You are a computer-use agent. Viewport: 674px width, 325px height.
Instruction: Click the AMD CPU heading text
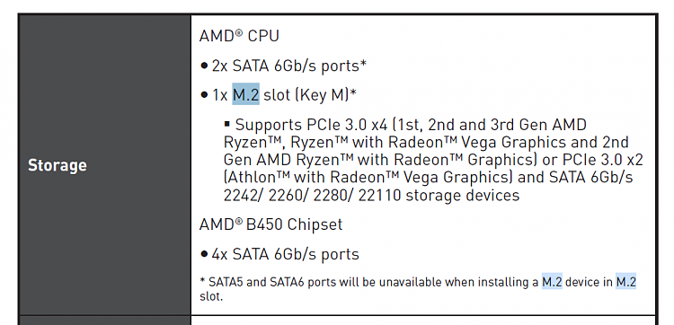click(239, 36)
